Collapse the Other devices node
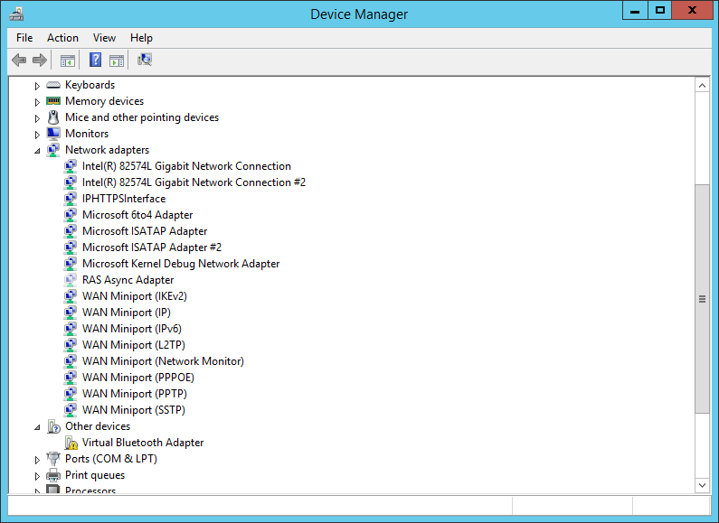 [37, 427]
